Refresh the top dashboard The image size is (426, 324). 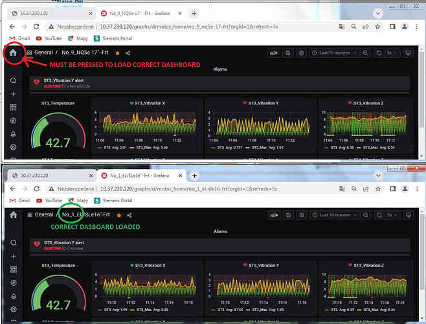click(379, 53)
